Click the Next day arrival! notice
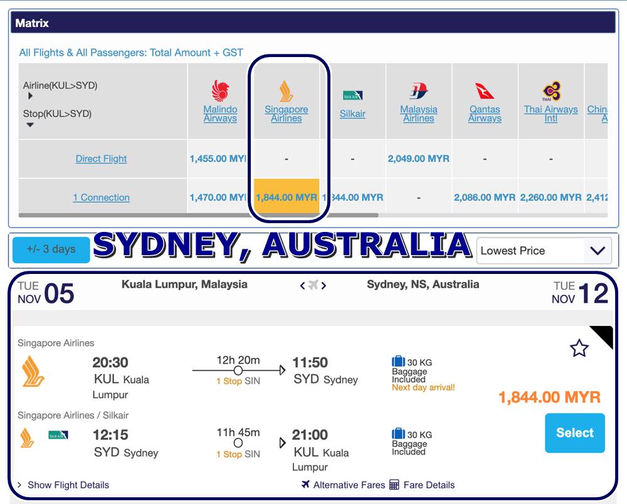 [423, 387]
